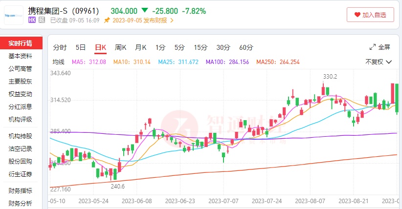Open the 2023-09-05 发布财报 link
402x209 pixels.
point(140,21)
